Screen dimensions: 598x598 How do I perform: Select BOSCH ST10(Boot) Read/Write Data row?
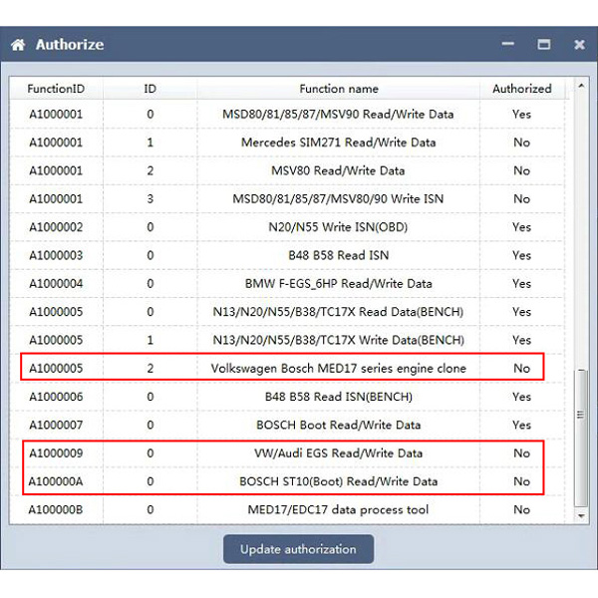[x=287, y=481]
